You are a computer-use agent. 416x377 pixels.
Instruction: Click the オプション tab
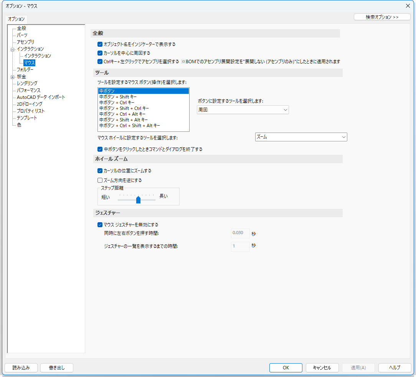[16, 19]
